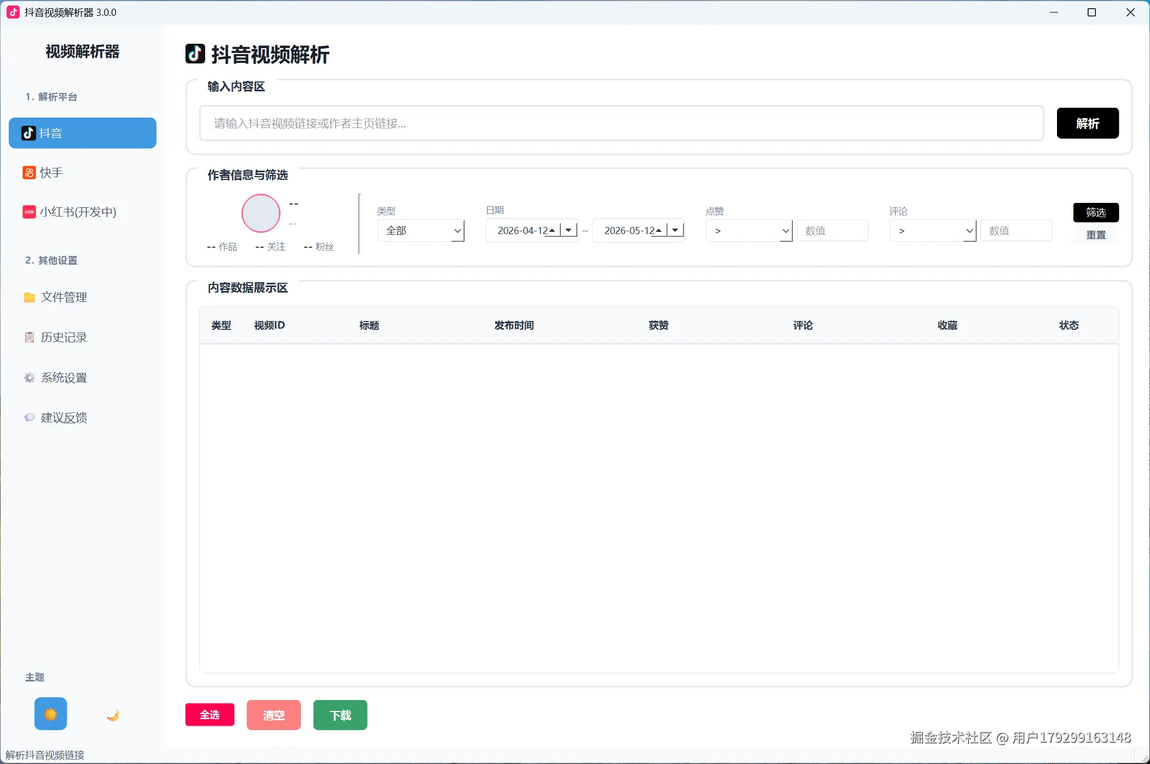Click the app icon in the title bar

point(13,12)
